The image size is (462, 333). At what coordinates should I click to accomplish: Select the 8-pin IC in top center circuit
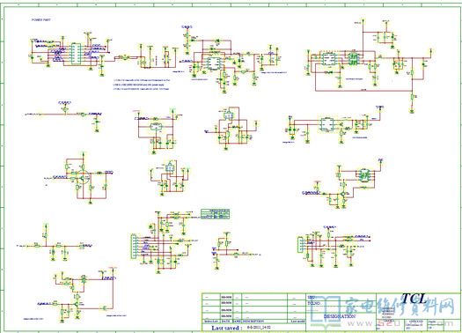[214, 63]
